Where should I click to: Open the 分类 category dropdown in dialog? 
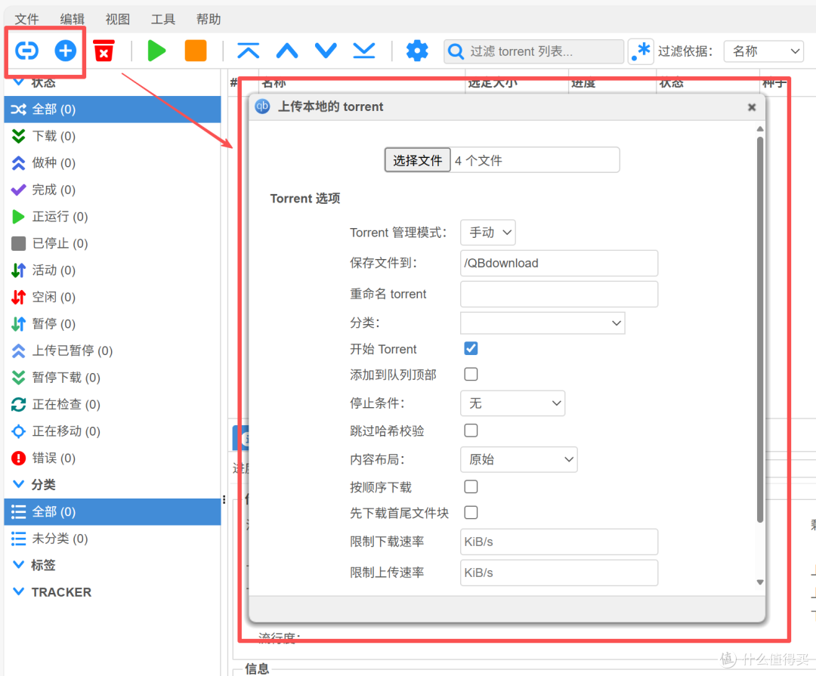tap(542, 323)
